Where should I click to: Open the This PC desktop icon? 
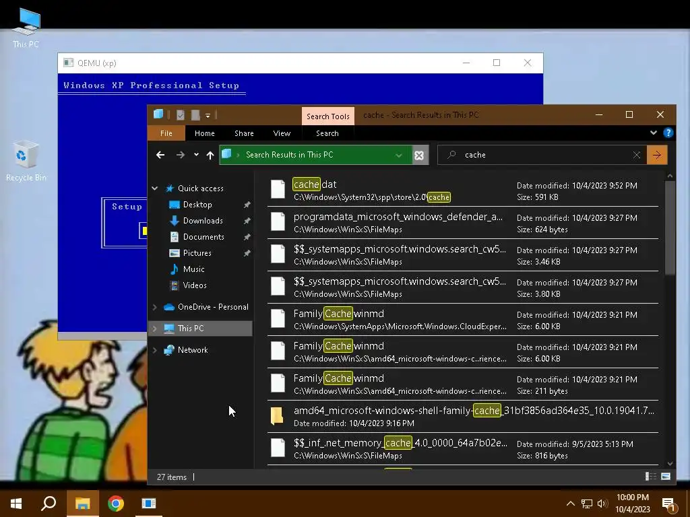(x=26, y=27)
